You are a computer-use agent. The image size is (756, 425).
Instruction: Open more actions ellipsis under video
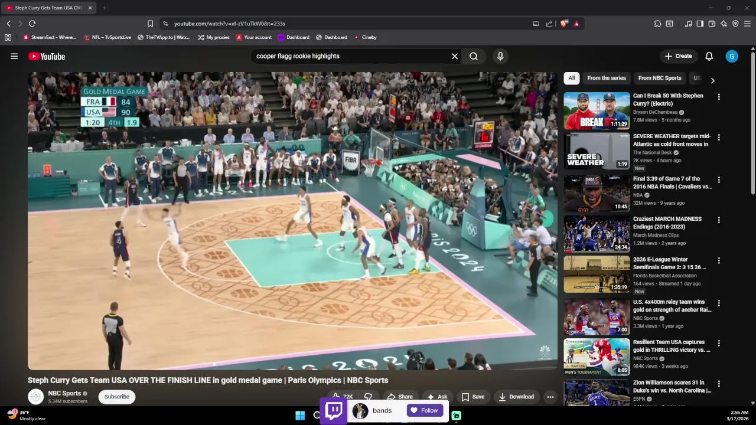[550, 397]
